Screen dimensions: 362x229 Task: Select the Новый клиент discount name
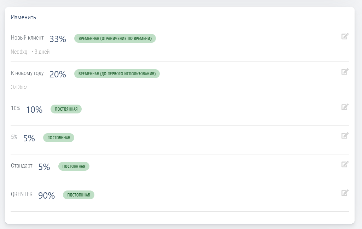click(x=27, y=38)
